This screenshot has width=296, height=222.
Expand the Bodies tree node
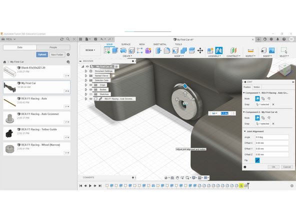pyautogui.click(x=86, y=89)
